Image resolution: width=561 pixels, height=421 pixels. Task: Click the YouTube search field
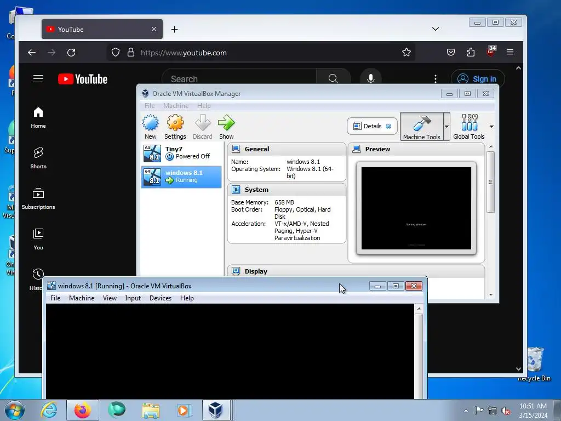click(x=239, y=79)
